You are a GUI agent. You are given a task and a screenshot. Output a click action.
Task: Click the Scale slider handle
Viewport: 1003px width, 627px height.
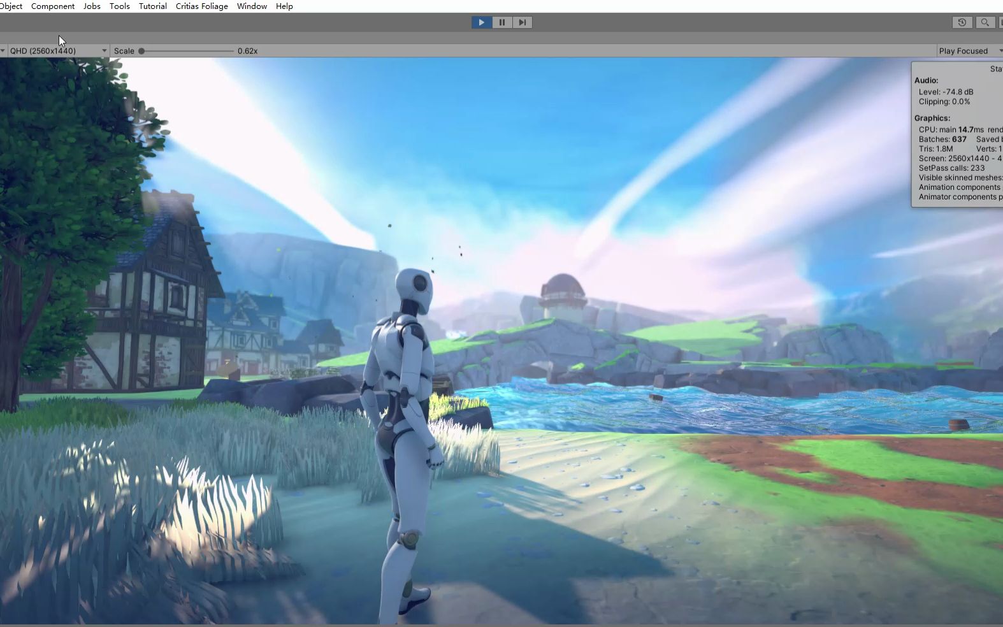click(141, 51)
